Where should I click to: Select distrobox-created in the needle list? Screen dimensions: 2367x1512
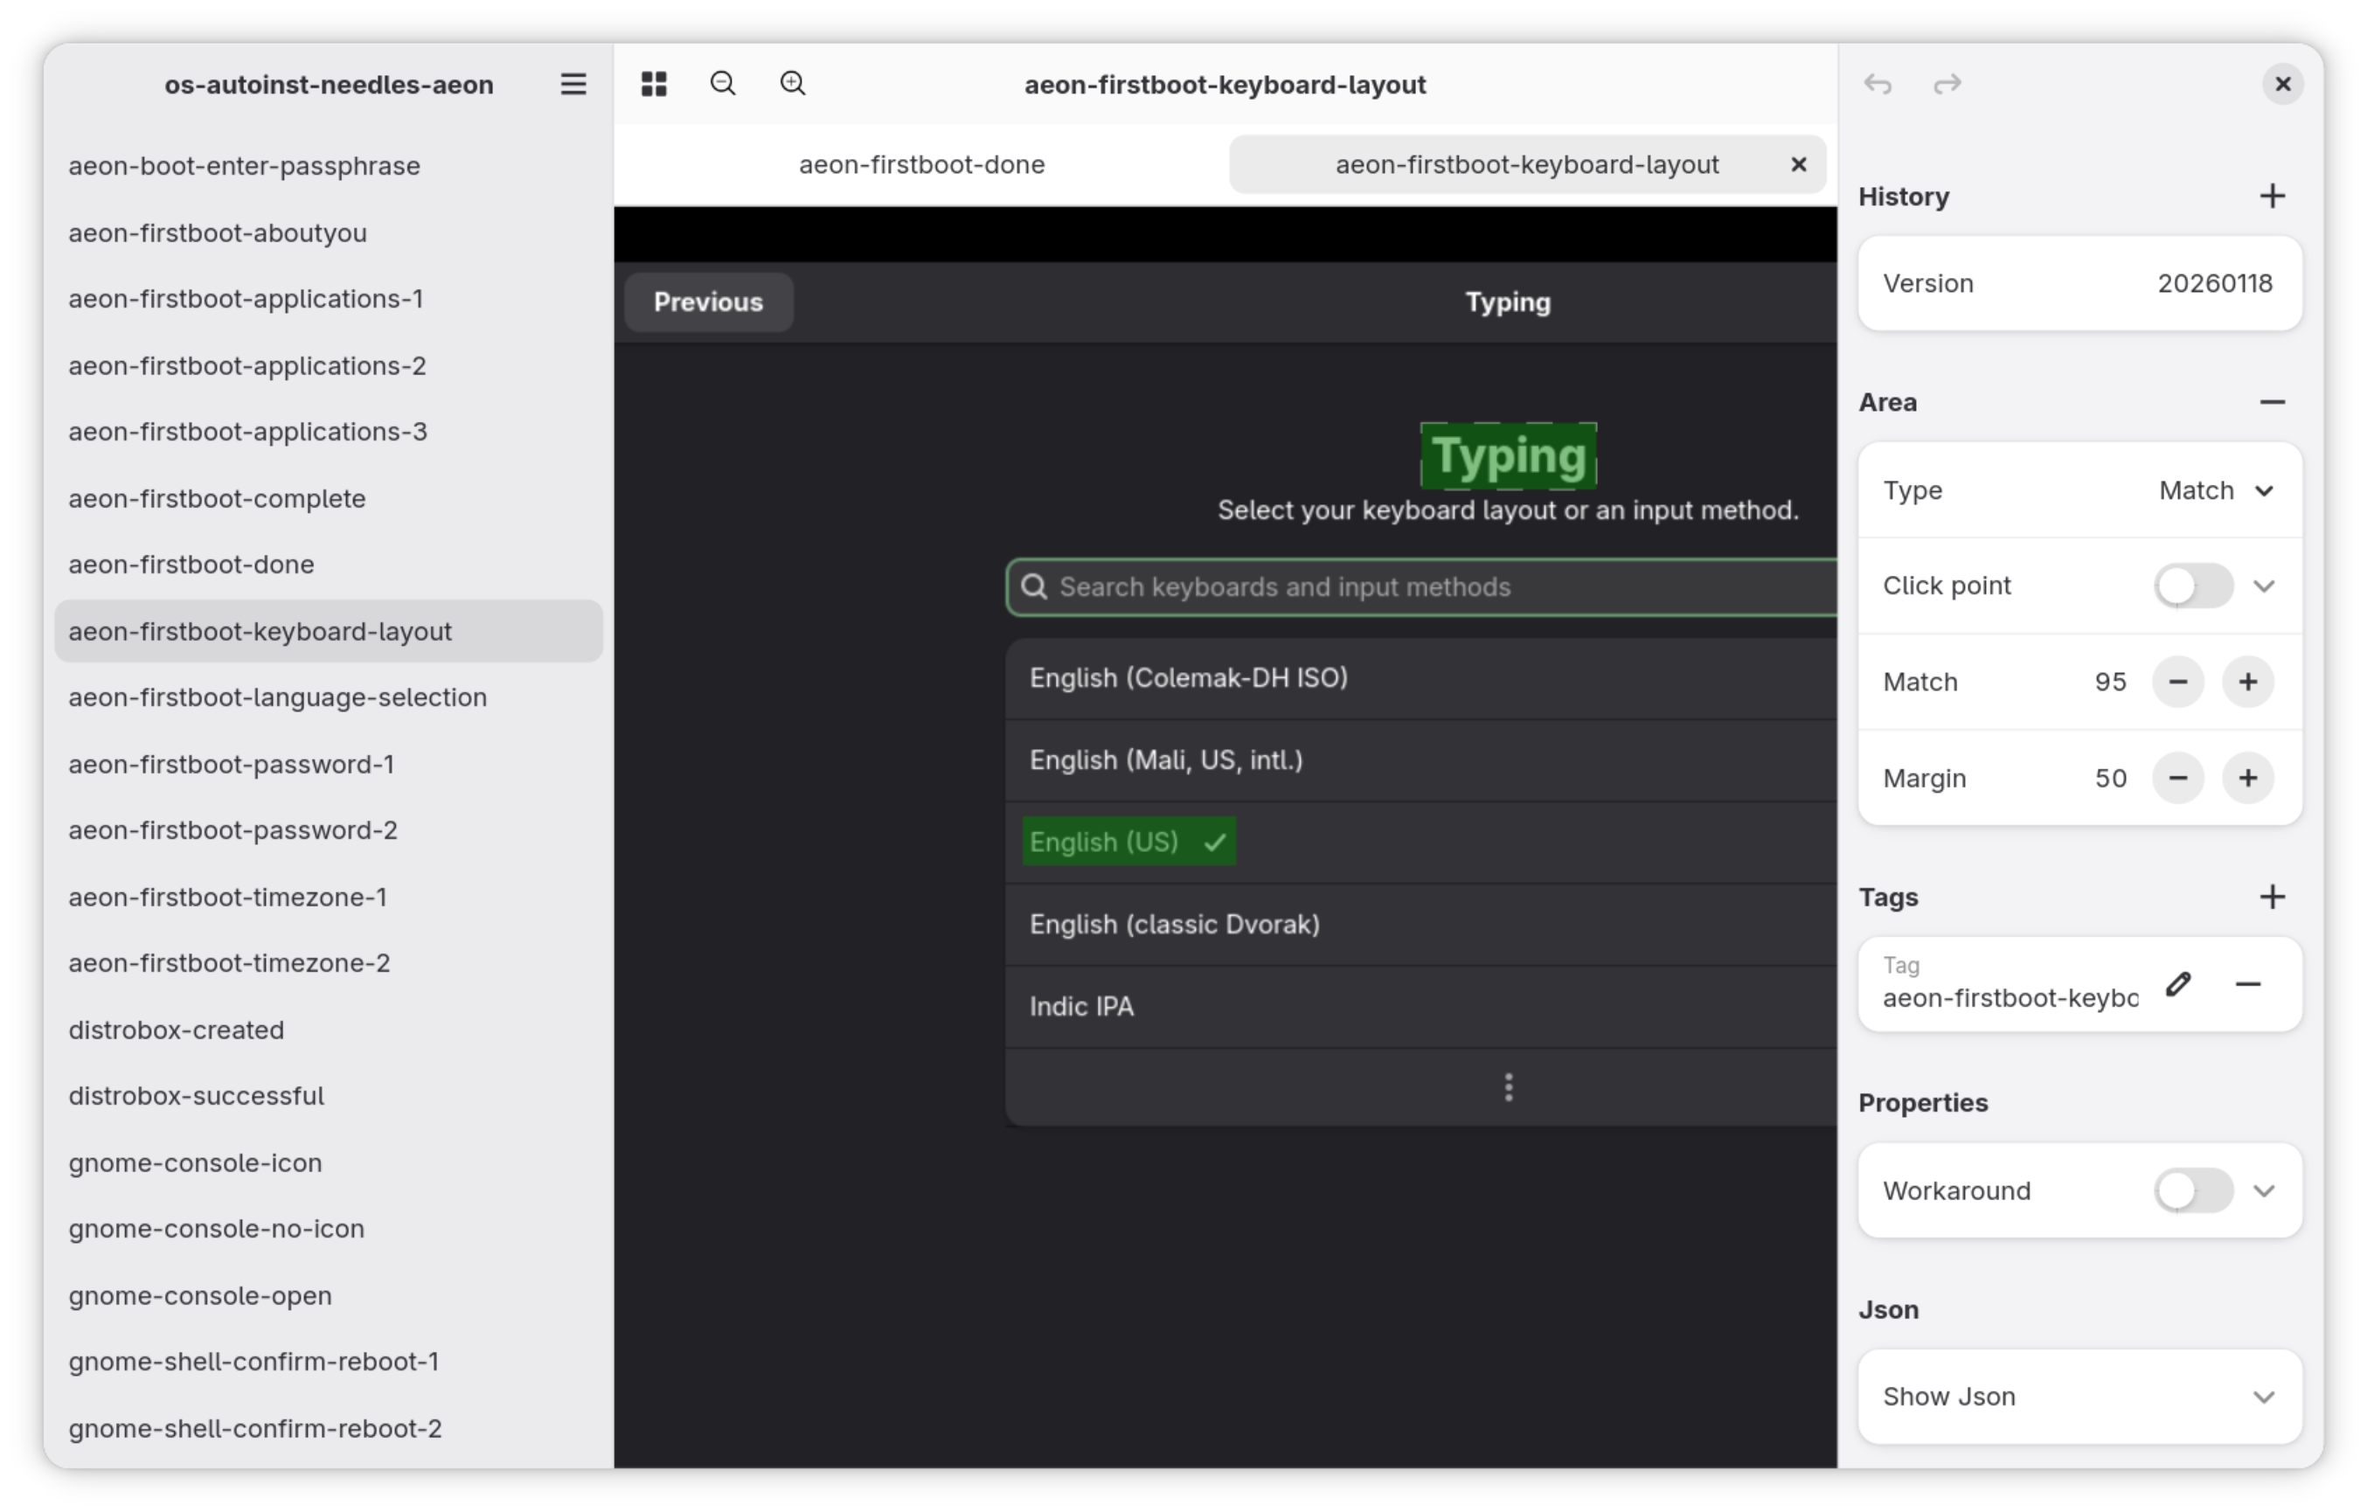click(x=329, y=1030)
